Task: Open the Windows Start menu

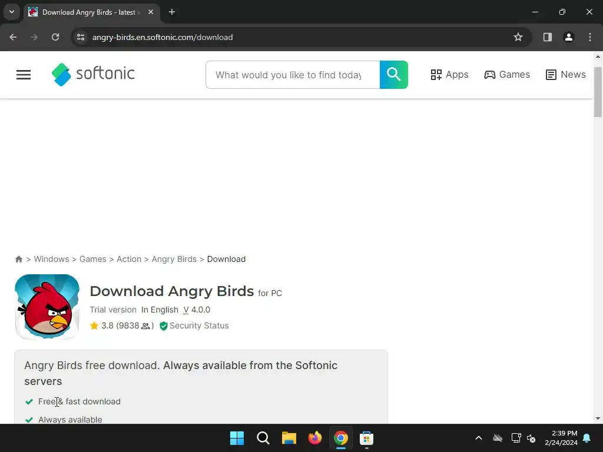Action: pos(237,438)
